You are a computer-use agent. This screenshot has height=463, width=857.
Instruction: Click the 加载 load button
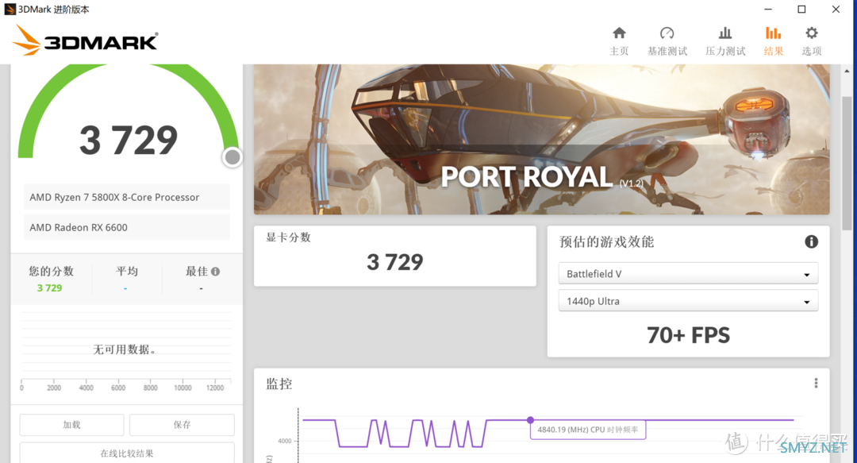pos(71,425)
